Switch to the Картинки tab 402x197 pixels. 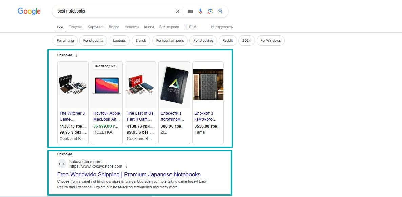96,27
